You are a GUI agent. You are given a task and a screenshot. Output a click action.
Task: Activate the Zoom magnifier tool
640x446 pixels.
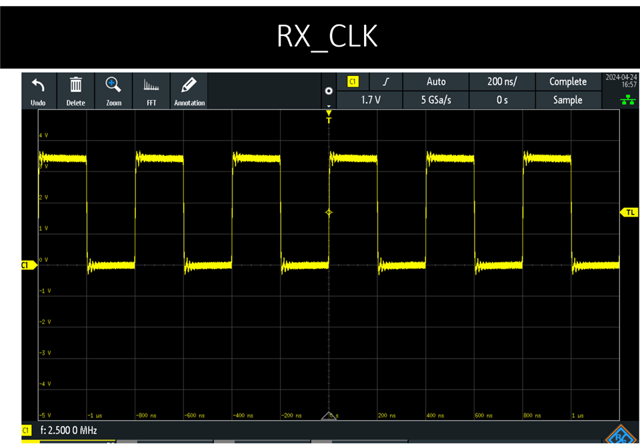[x=113, y=85]
